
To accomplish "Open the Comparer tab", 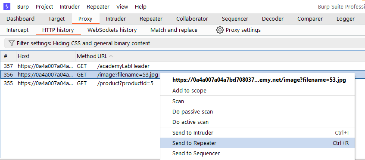I will 310,19.
